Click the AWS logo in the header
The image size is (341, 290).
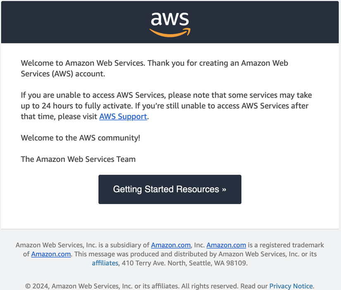(x=170, y=24)
